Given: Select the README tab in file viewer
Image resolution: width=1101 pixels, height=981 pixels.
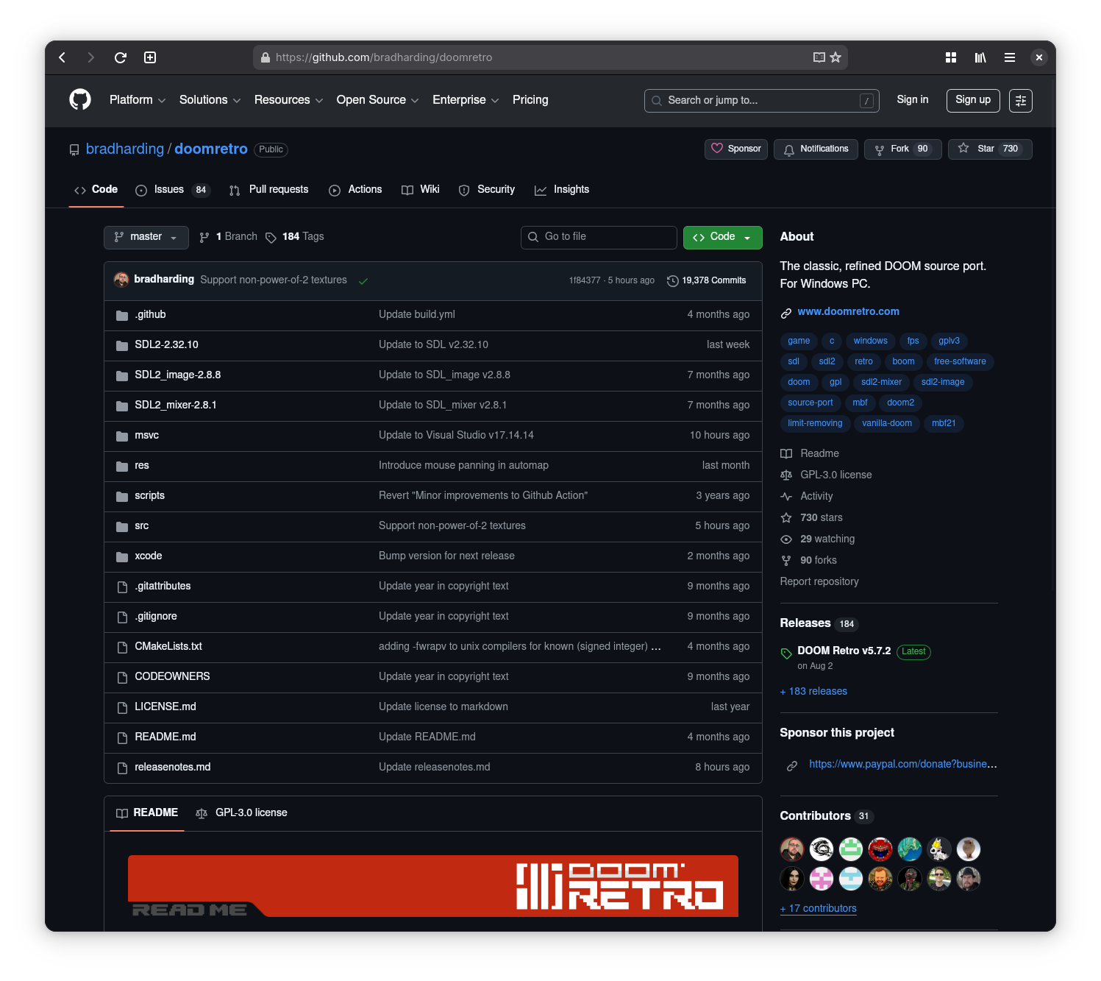Looking at the screenshot, I should [147, 813].
